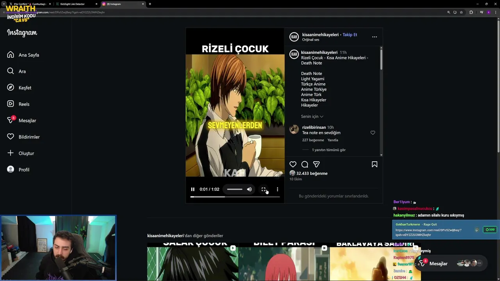
Task: Expand the Senin için dropdown
Action: (312, 116)
